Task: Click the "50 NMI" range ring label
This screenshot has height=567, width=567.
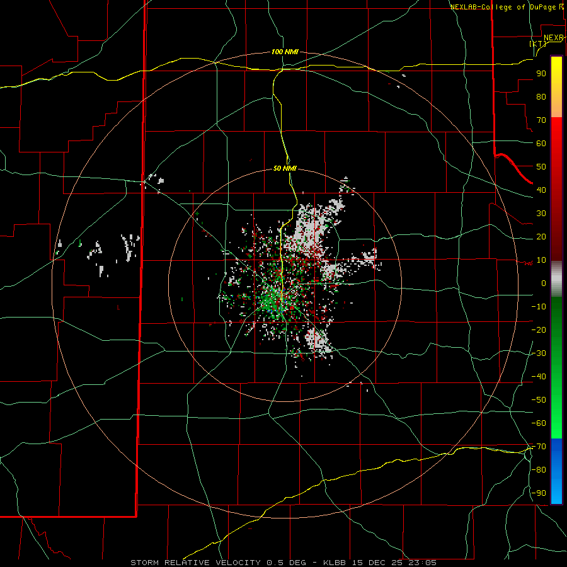Action: click(x=285, y=168)
